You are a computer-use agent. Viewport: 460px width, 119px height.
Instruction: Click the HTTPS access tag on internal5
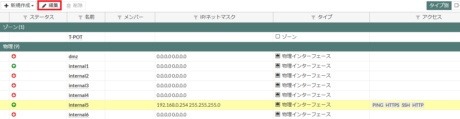(x=392, y=105)
